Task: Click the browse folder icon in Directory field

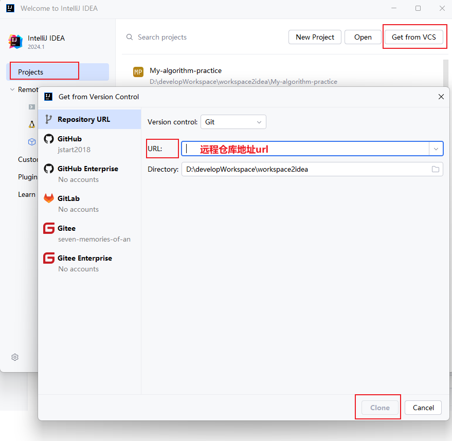Action: pos(435,169)
